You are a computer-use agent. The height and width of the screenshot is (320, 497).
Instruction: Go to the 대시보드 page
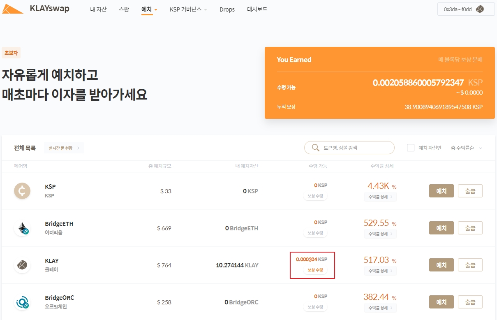257,9
